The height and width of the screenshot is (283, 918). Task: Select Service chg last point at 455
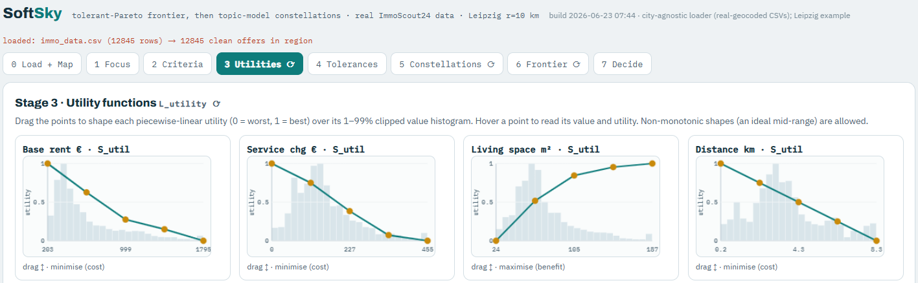(x=428, y=241)
